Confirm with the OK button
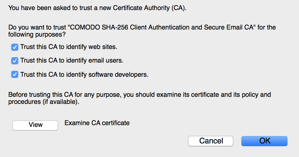299x157 pixels. point(264,141)
